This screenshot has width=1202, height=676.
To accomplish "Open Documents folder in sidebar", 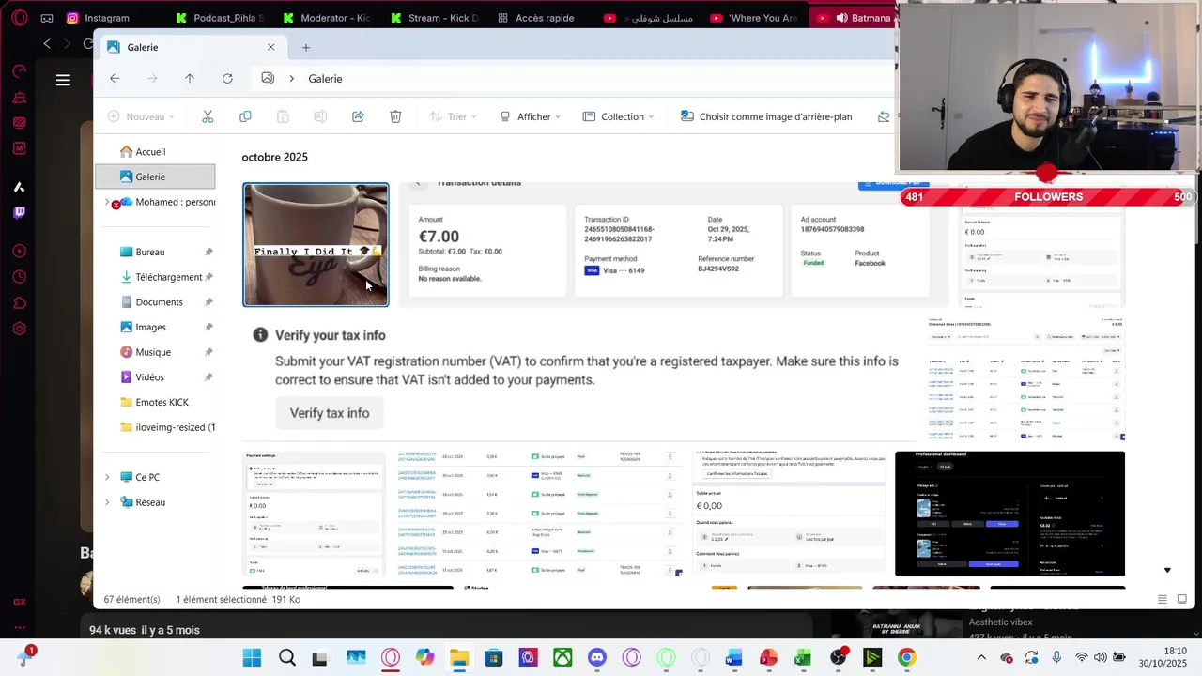I will pyautogui.click(x=155, y=302).
